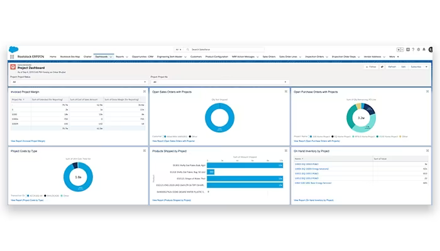Expand the Invoiced Project Margin widget
440x251 pixels.
(145, 92)
